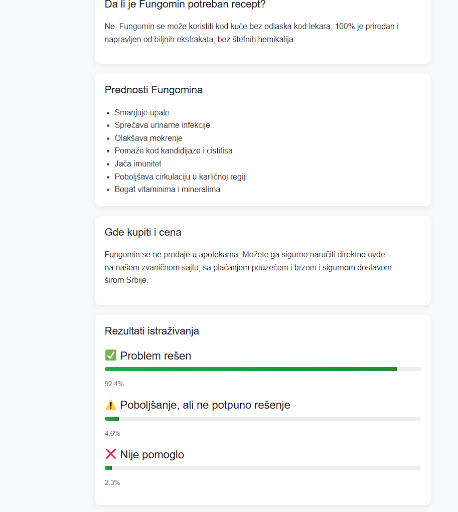The height and width of the screenshot is (512, 458).
Task: Click the Sprečava urinarne infekcije list item
Action: coord(163,125)
